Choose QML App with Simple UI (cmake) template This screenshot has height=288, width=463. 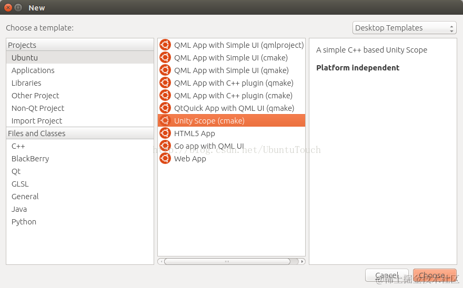[231, 57]
